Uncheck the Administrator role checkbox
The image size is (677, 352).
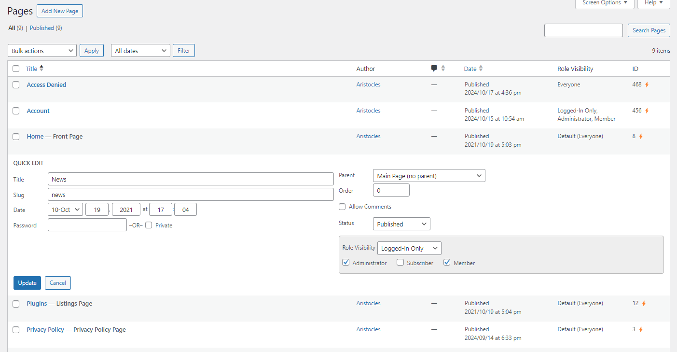(346, 262)
